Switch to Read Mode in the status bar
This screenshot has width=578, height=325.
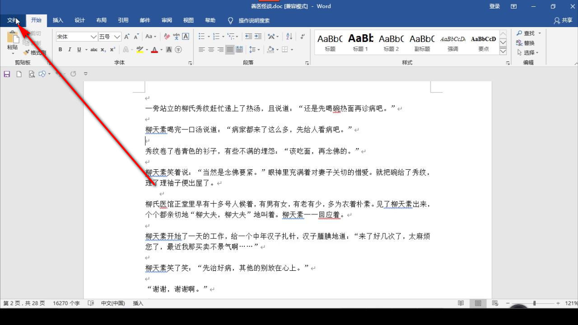[460, 303]
